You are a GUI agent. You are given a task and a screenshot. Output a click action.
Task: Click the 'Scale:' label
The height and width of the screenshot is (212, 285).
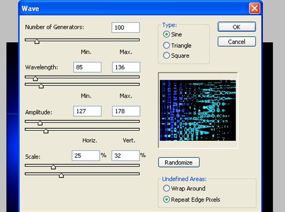tap(33, 157)
